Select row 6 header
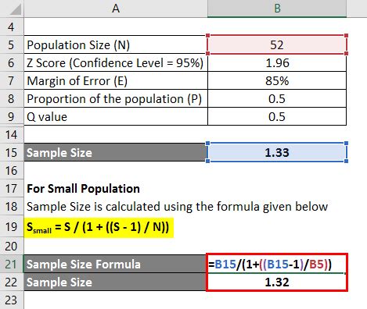This screenshot has width=367, height=309. (12, 62)
